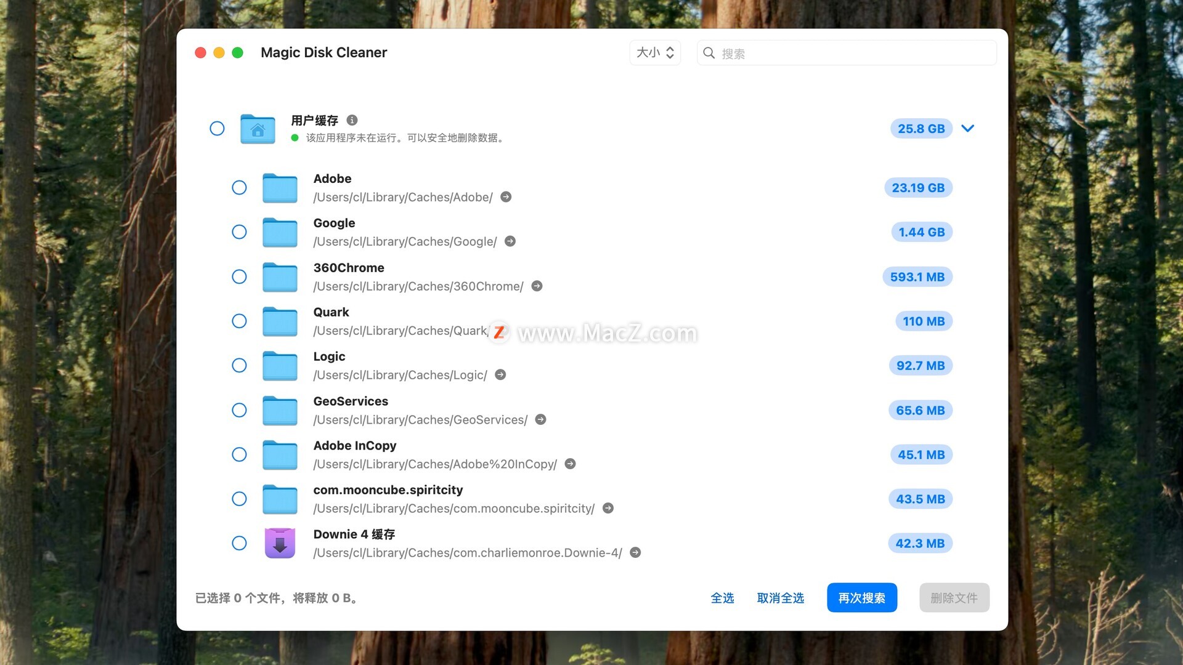Click the 360Chrome row title
Screen dimensions: 1183x665
point(349,268)
